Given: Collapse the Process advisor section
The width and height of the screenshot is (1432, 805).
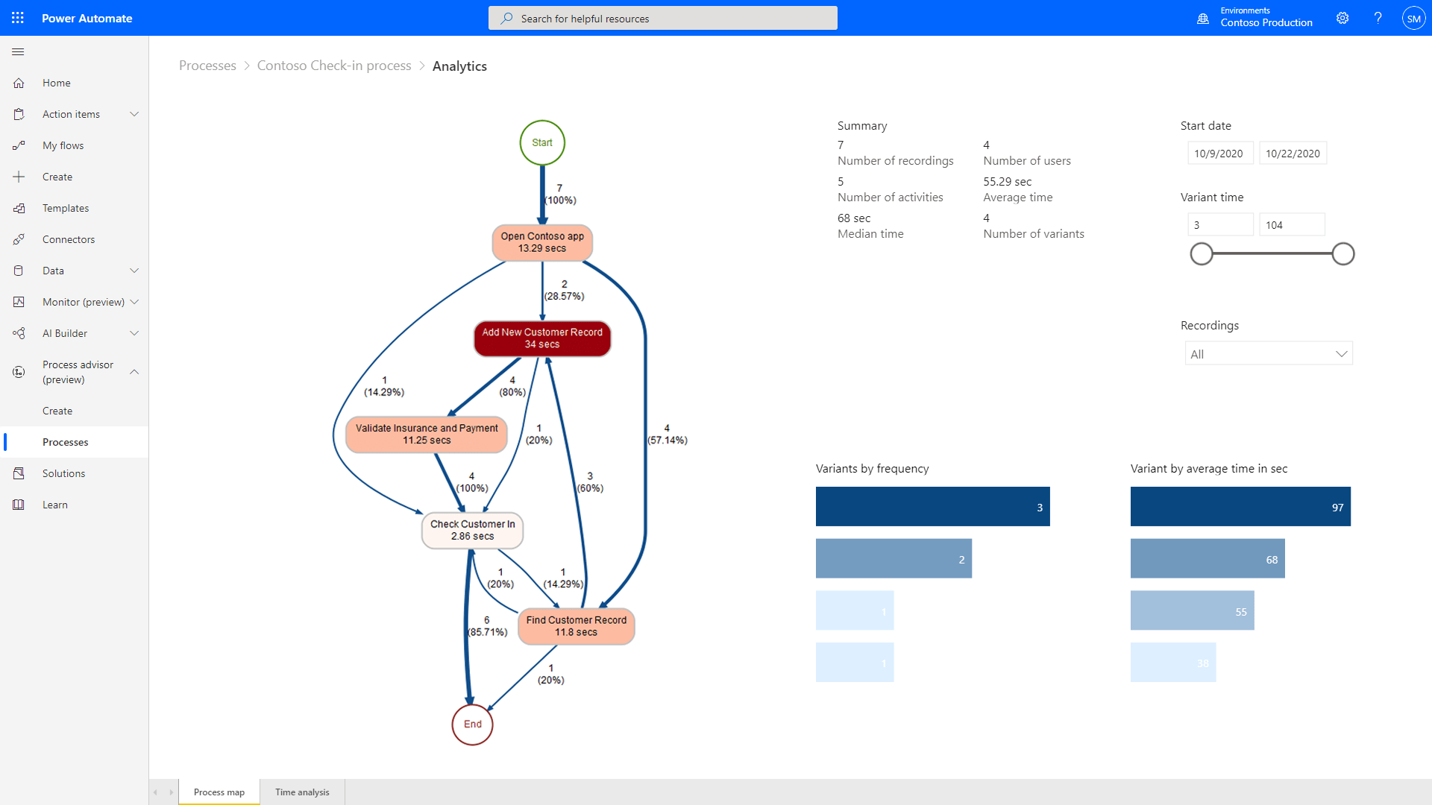Looking at the screenshot, I should (134, 371).
